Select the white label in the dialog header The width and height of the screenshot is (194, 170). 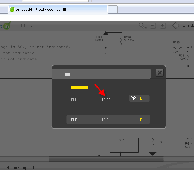click(67, 75)
